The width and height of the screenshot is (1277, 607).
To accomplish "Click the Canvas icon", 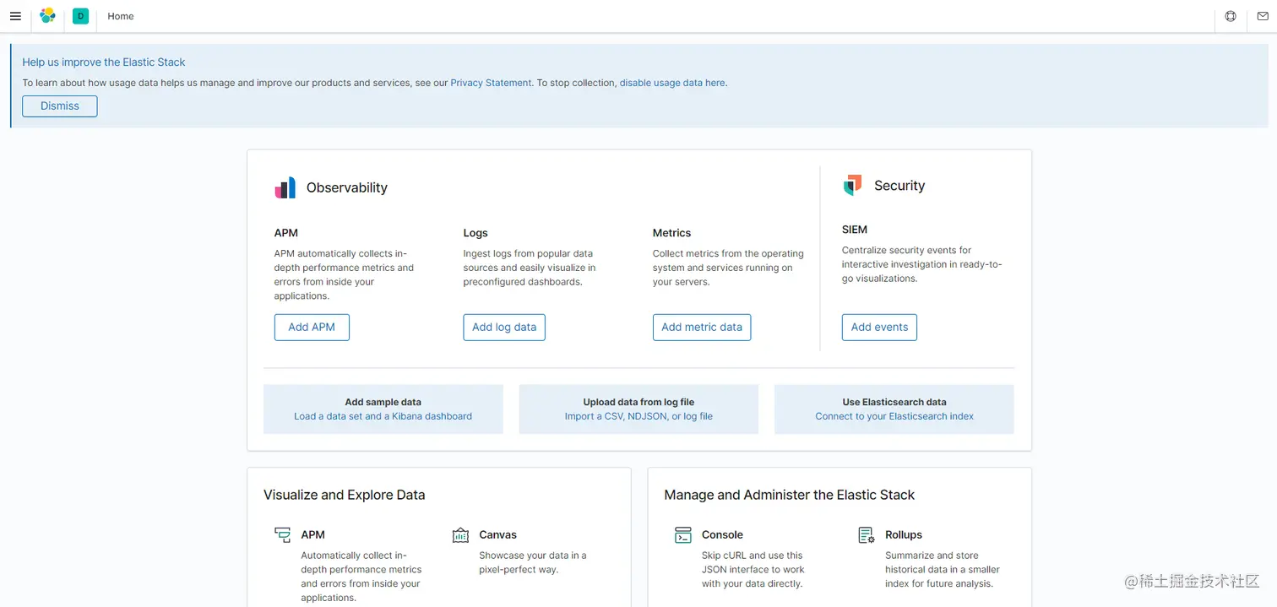I will (x=460, y=534).
